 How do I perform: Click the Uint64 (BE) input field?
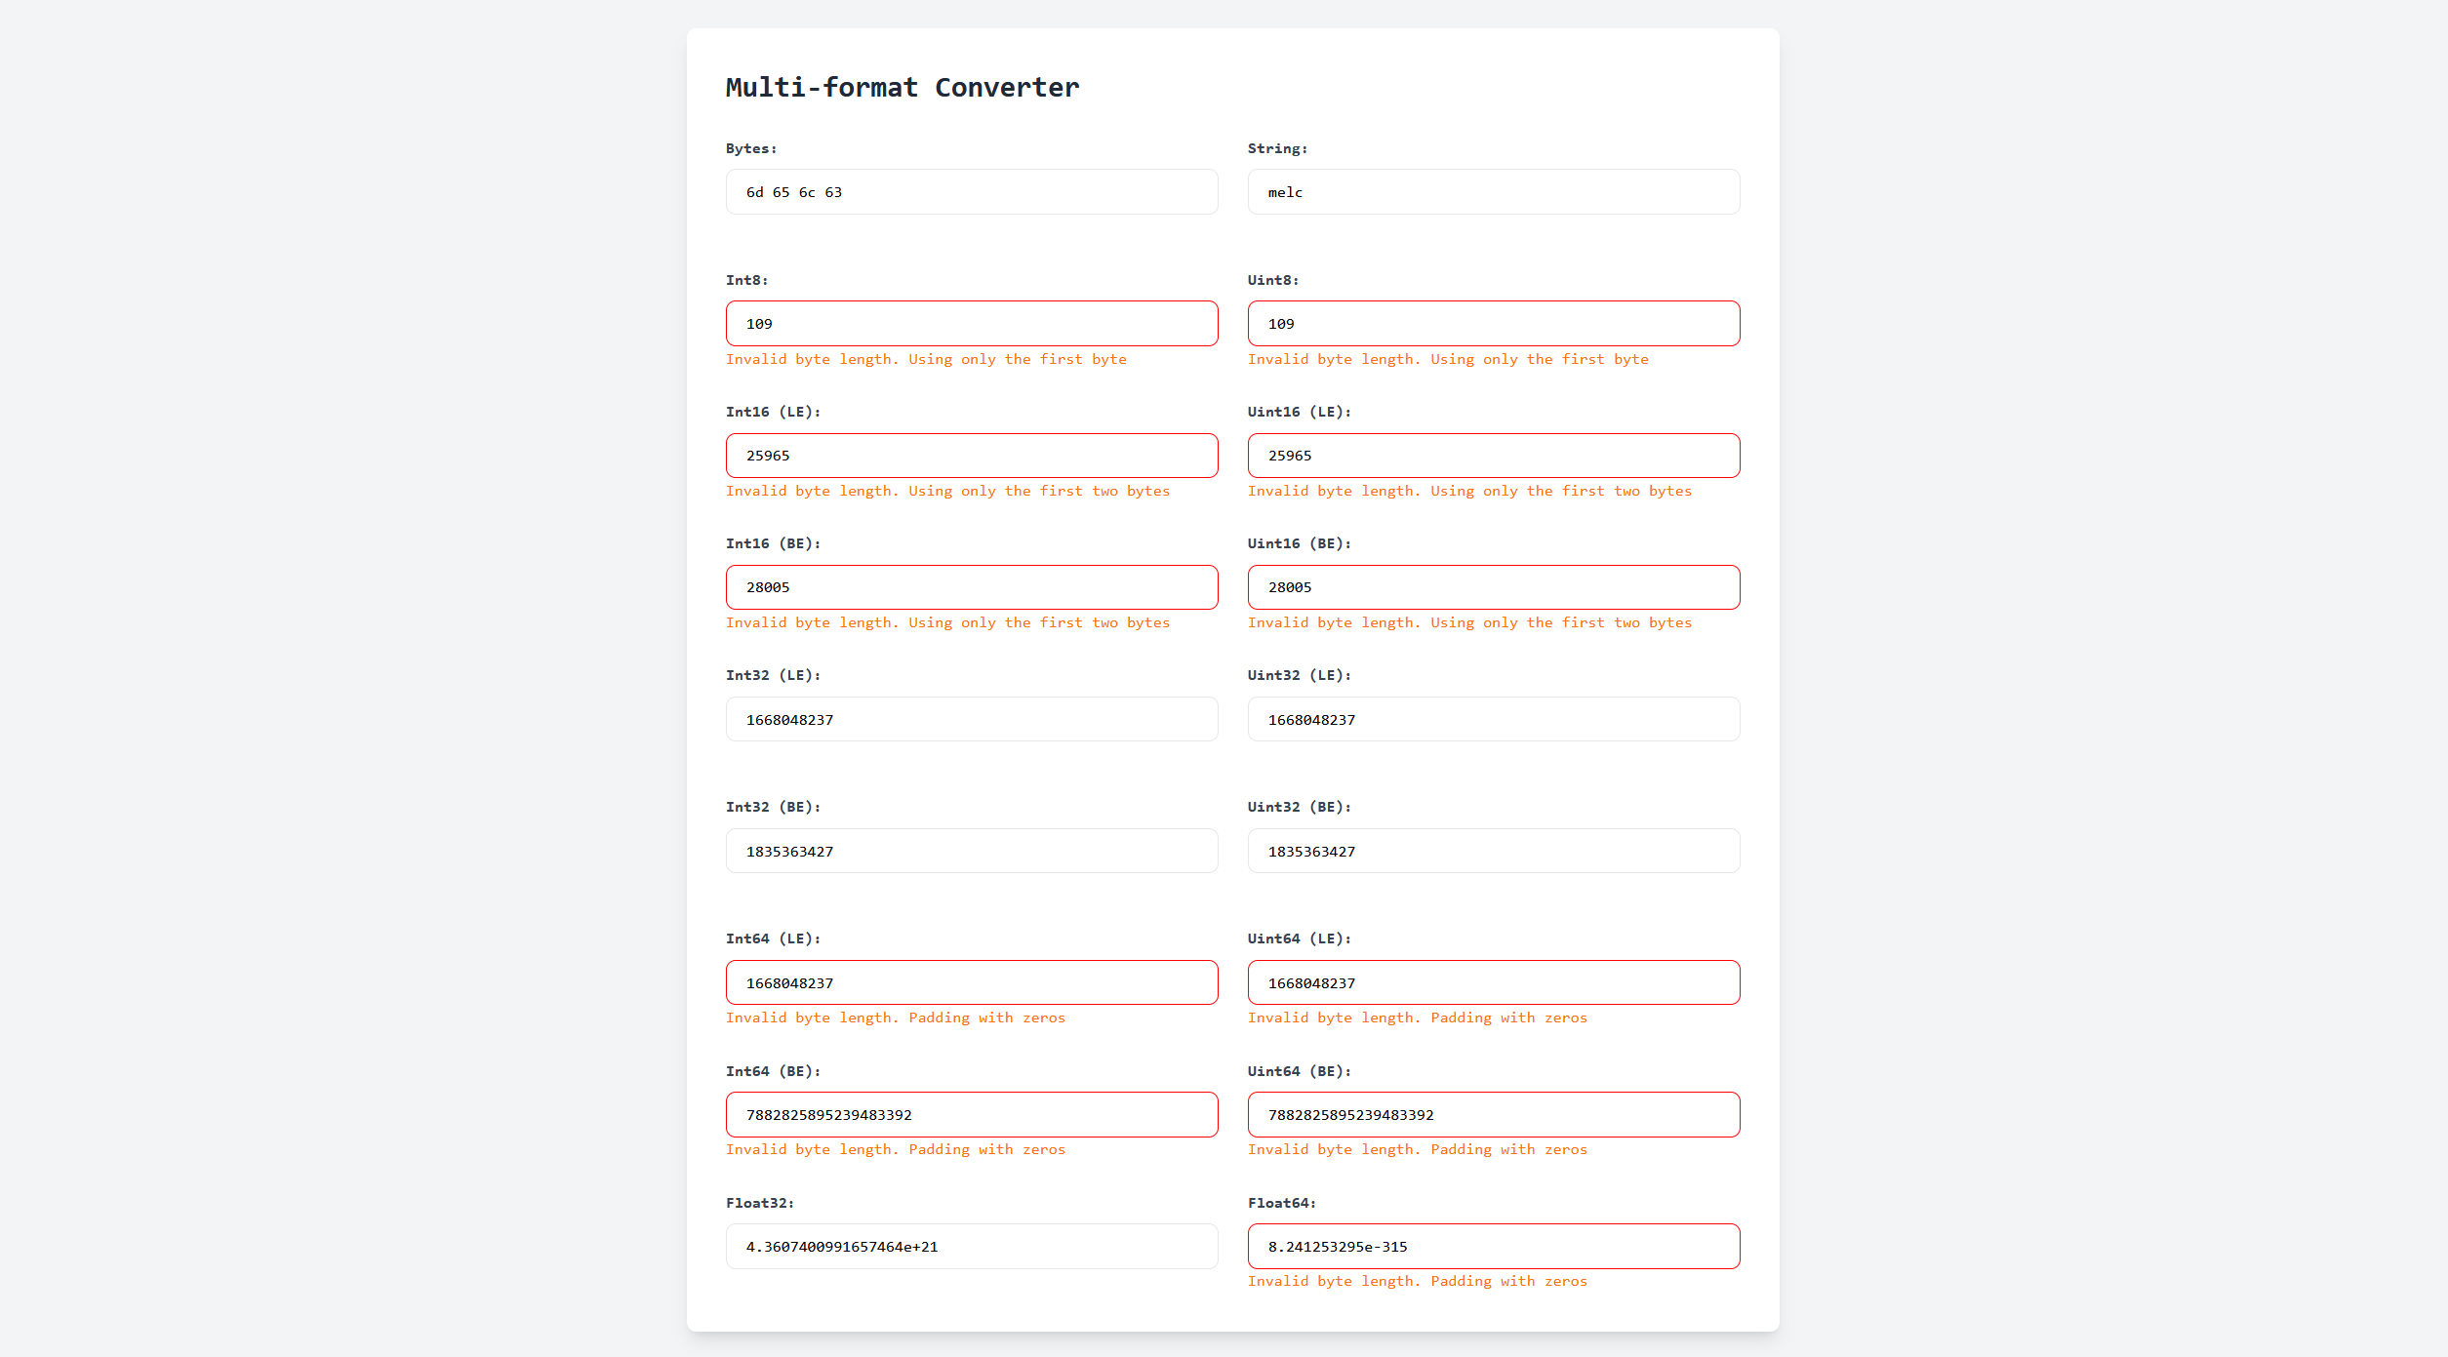click(1492, 1113)
